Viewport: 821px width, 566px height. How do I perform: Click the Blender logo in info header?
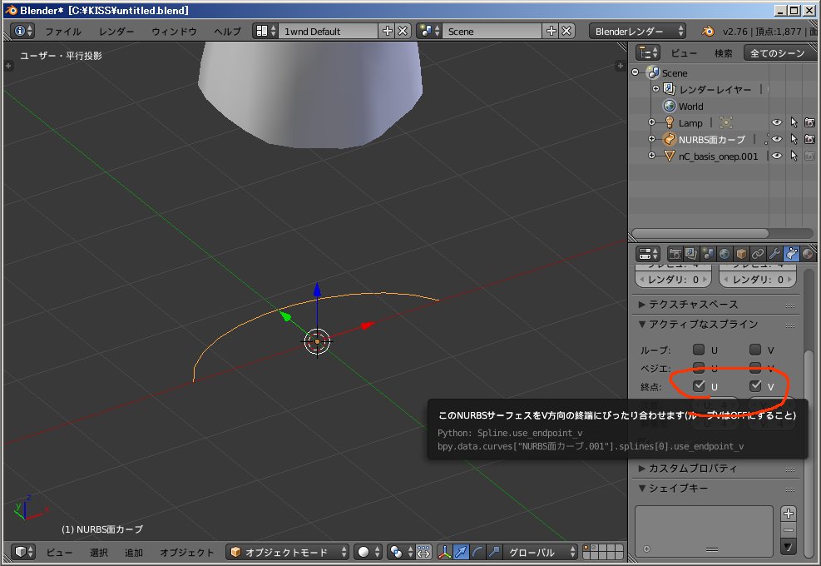coord(708,32)
